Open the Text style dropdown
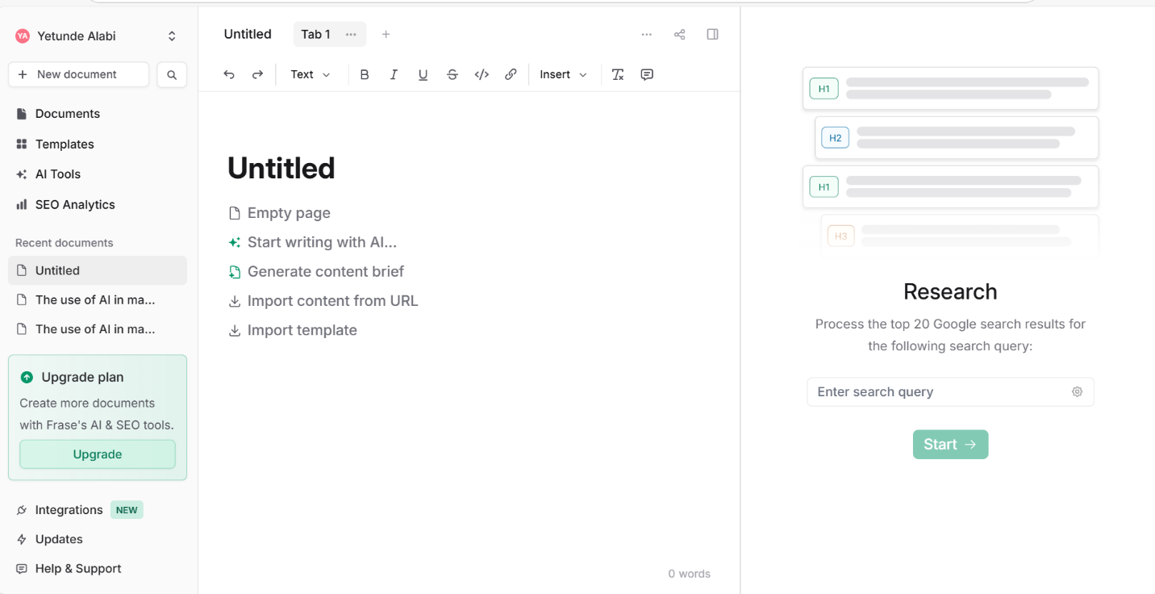This screenshot has width=1155, height=594. coord(311,74)
